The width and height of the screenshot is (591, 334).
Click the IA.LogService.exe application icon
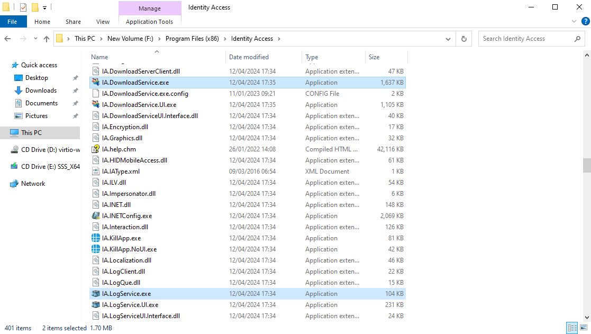(96, 294)
